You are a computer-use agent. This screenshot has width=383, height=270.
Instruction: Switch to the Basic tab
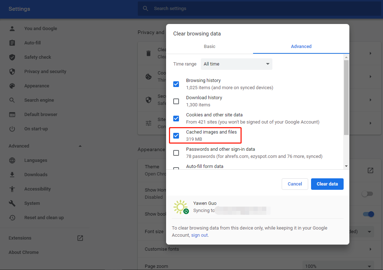[x=209, y=46]
